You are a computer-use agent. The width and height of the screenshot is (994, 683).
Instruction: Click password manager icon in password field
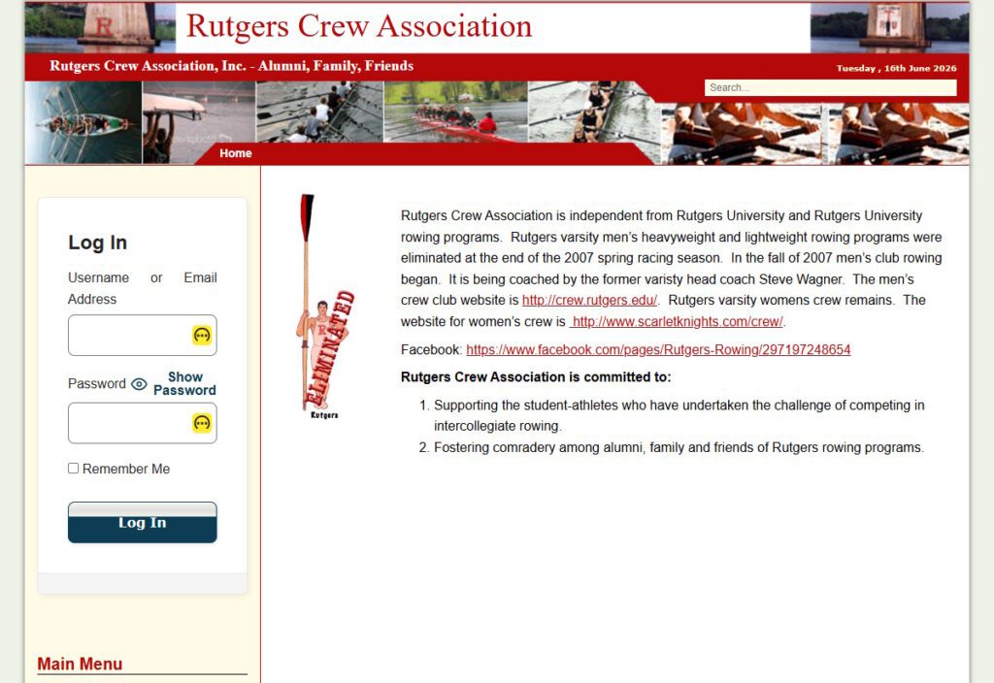[x=202, y=423]
